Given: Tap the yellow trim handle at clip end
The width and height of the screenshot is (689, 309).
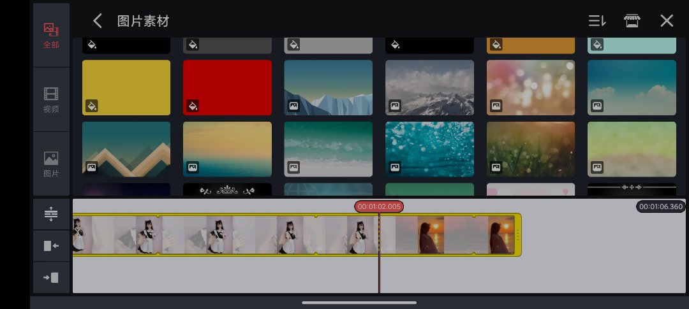Looking at the screenshot, I should pos(517,235).
